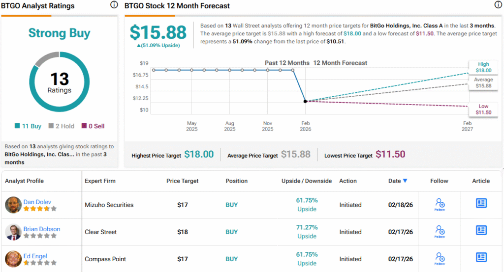Image resolution: width=504 pixels, height=272 pixels.
Task: Click Ed Engel's profile photo
Action: click(x=13, y=259)
